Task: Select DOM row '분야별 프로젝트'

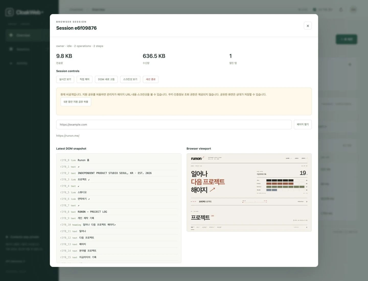Action: (119, 251)
